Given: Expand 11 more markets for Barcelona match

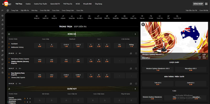Looking at the screenshot, I should point(20,68).
